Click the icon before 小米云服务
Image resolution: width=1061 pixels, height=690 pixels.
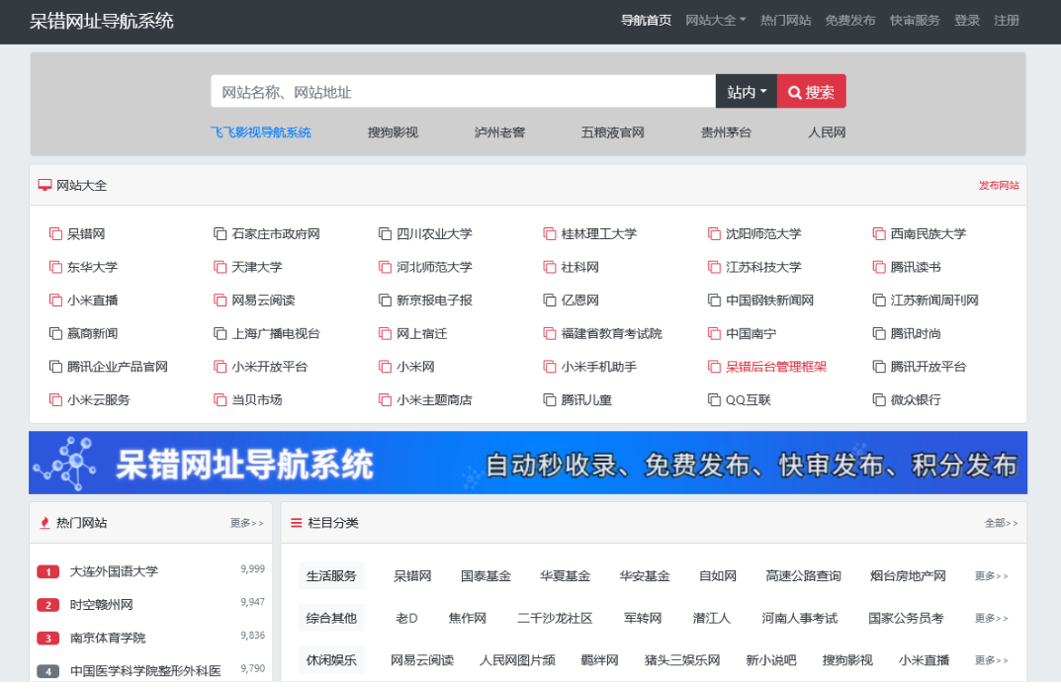pyautogui.click(x=55, y=399)
